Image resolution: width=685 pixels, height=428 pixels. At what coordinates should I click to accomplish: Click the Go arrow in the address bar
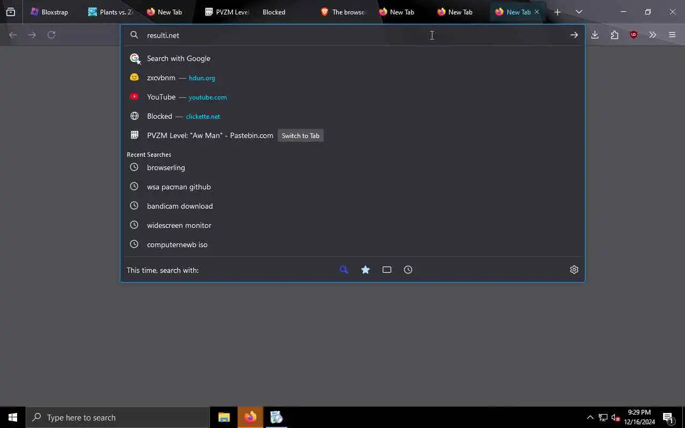click(x=574, y=35)
